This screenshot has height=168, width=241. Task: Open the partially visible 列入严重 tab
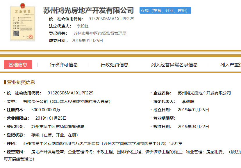pos(231,65)
